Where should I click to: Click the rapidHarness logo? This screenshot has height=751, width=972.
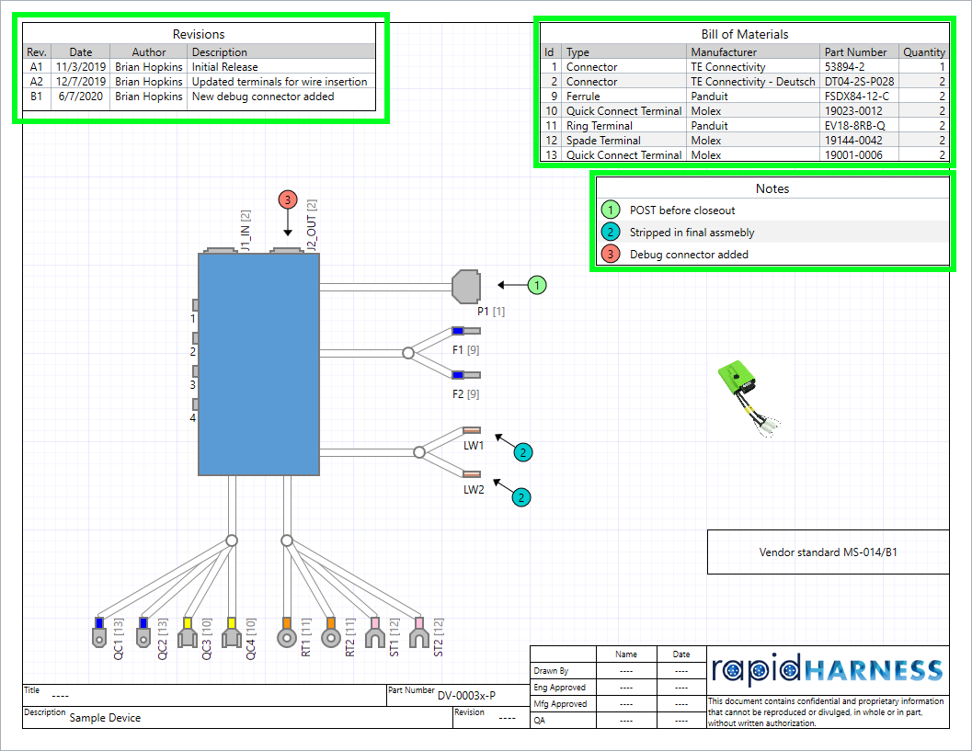click(x=828, y=670)
